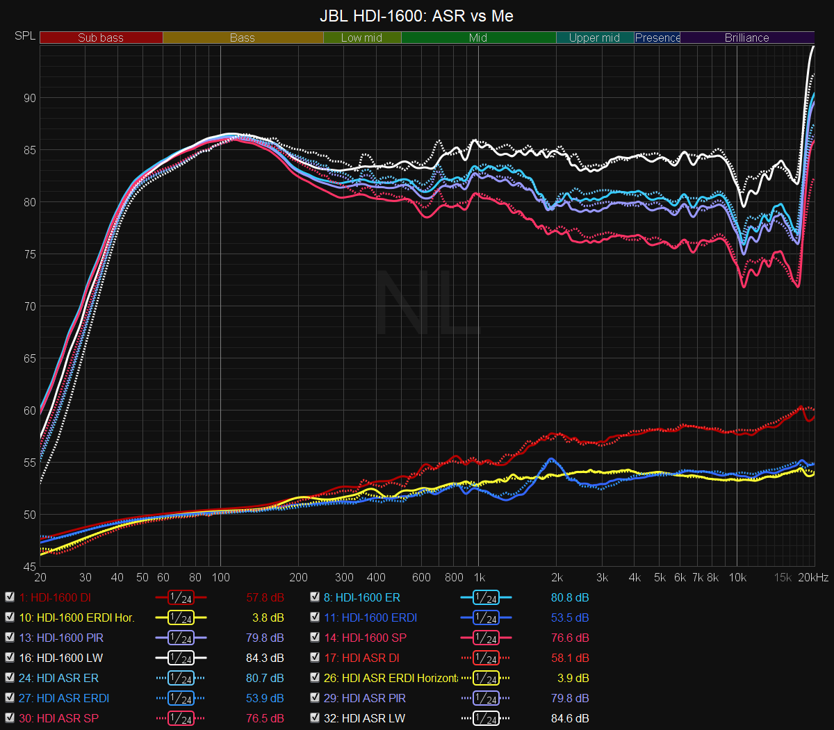Viewport: 834px width, 730px height.
Task: Open the 1/24 smoothing icon for HDI ASR ERDI
Action: (x=181, y=698)
